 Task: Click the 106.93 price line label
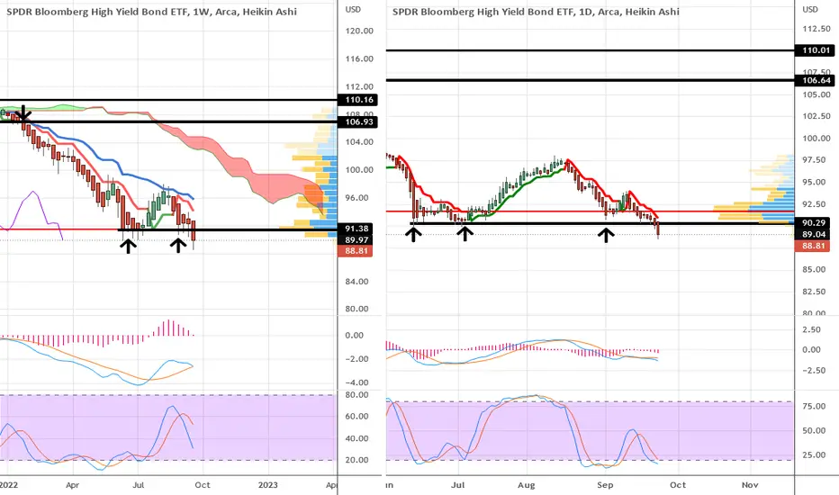click(x=357, y=122)
